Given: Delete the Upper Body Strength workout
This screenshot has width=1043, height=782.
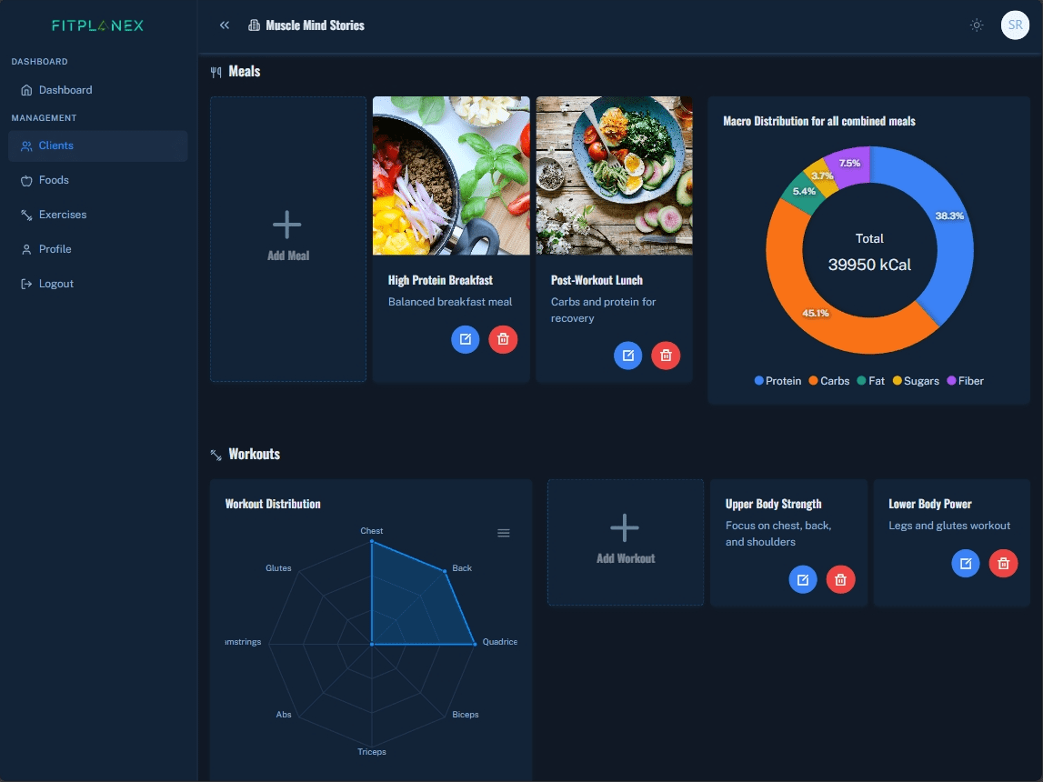Looking at the screenshot, I should point(840,579).
